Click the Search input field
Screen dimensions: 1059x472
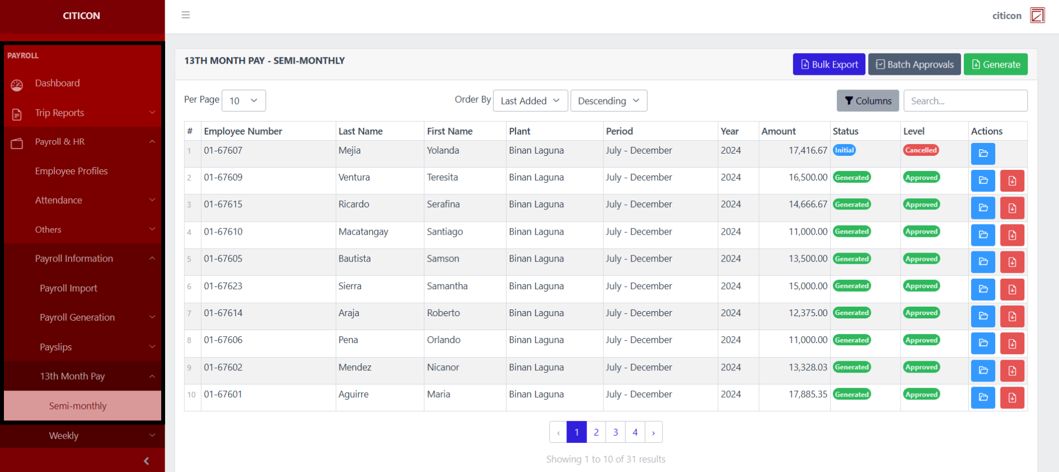[x=965, y=101]
